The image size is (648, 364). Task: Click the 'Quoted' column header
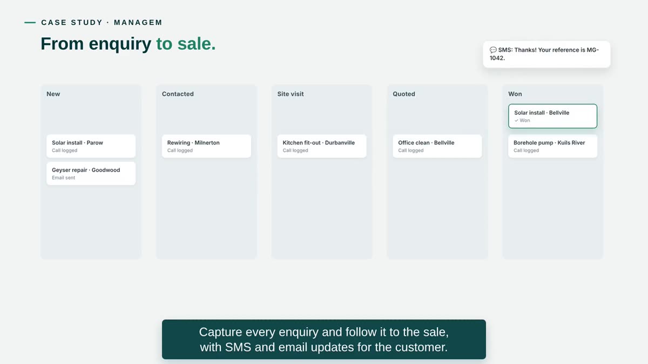click(x=404, y=94)
